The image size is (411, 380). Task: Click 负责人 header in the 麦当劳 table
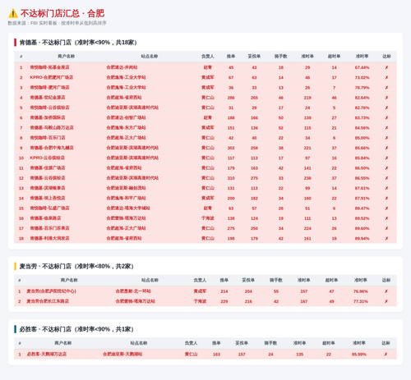(200, 280)
